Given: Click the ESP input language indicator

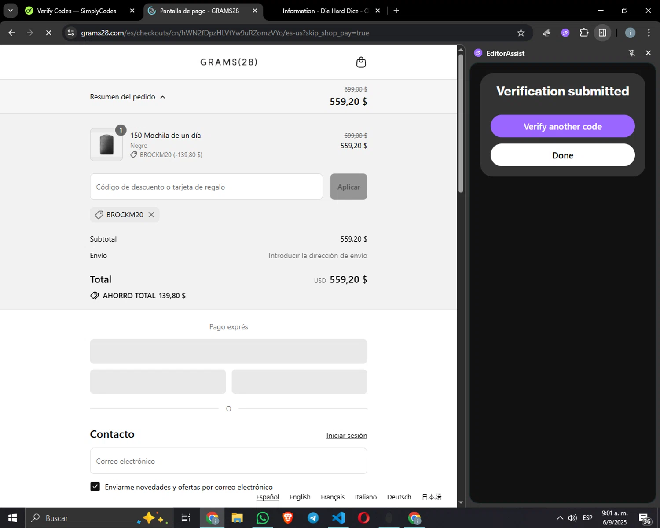Looking at the screenshot, I should 587,518.
